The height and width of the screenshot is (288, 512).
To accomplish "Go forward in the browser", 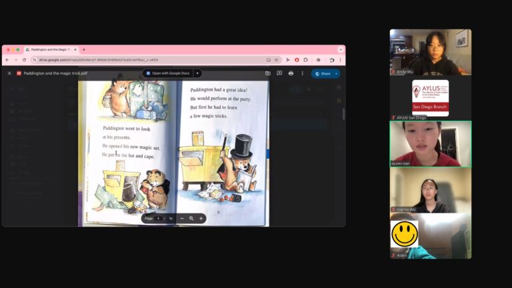I will click(x=15, y=60).
